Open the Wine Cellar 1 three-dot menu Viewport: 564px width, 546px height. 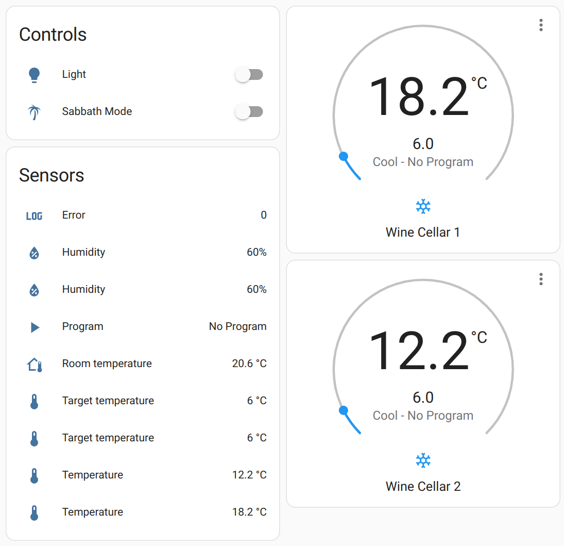tap(541, 25)
